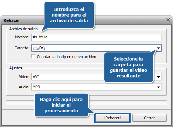Viewport: 173px width, 127px height.
Task: Close the Rehacer dialog with X
Action: pyautogui.click(x=168, y=20)
